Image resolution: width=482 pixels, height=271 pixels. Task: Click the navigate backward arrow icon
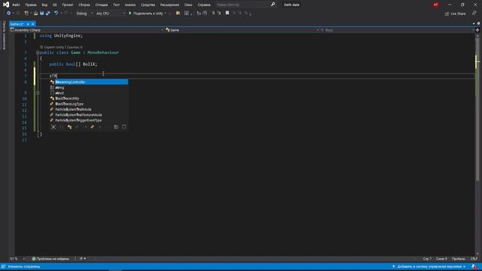[x=8, y=14]
